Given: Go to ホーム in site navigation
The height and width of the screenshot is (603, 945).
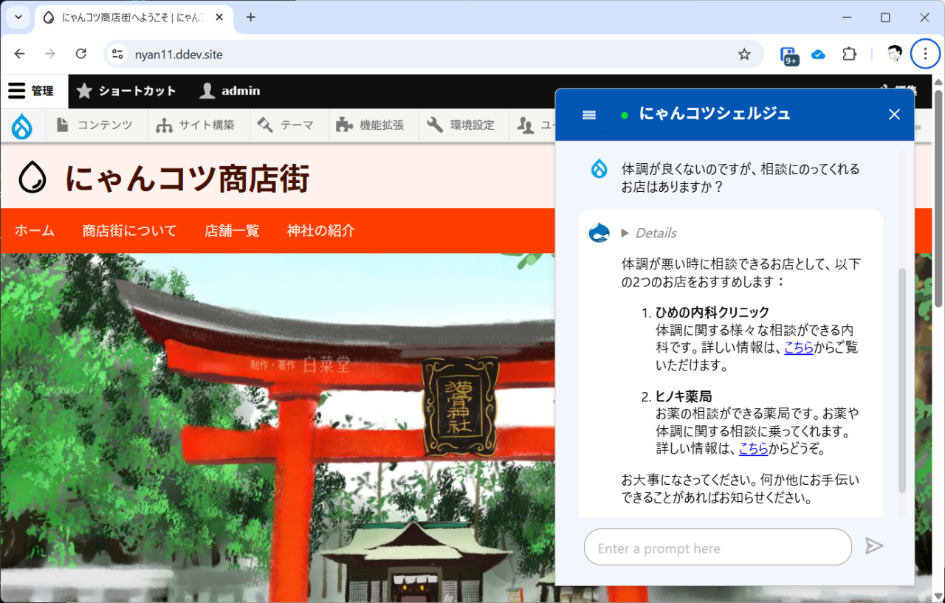Looking at the screenshot, I should pyautogui.click(x=35, y=231).
